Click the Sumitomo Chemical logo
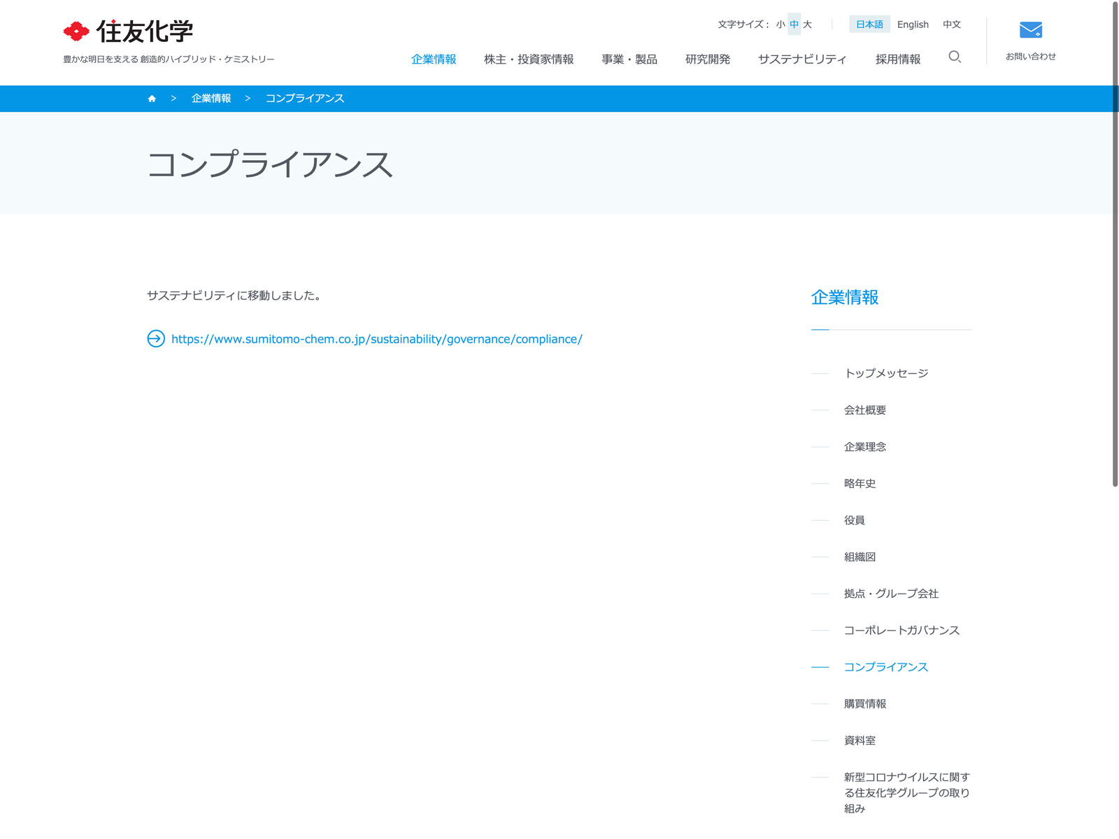The height and width of the screenshot is (839, 1119). 128,31
